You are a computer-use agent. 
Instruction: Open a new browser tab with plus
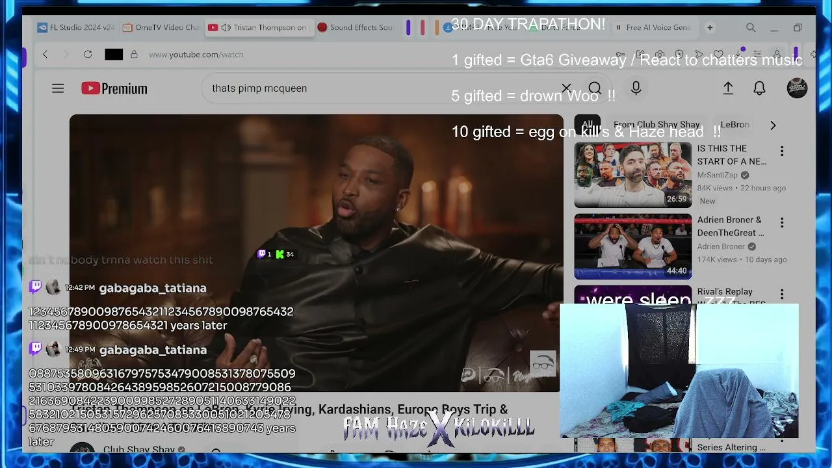710,27
